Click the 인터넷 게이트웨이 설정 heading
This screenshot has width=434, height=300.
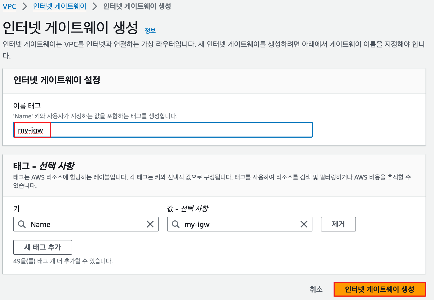pos(57,80)
